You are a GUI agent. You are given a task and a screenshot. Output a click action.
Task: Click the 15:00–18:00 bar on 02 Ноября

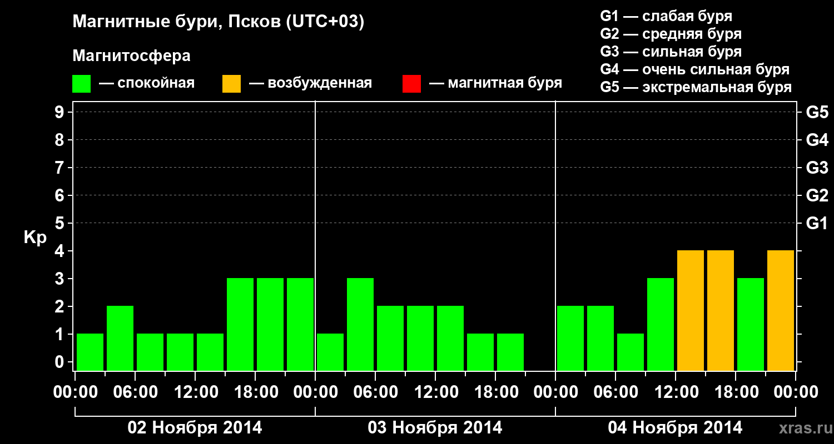pos(240,324)
